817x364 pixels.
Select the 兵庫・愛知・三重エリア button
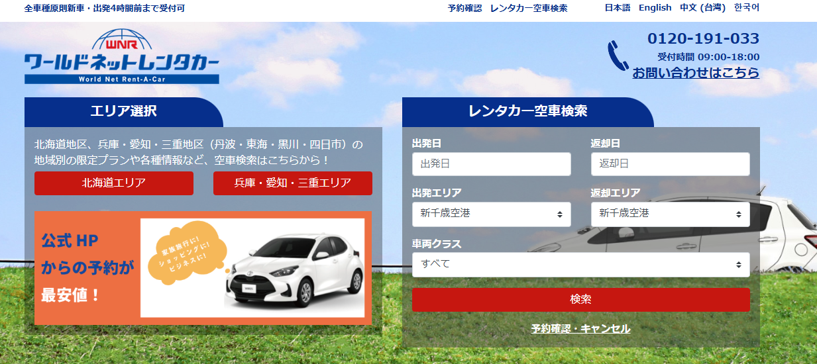(292, 183)
